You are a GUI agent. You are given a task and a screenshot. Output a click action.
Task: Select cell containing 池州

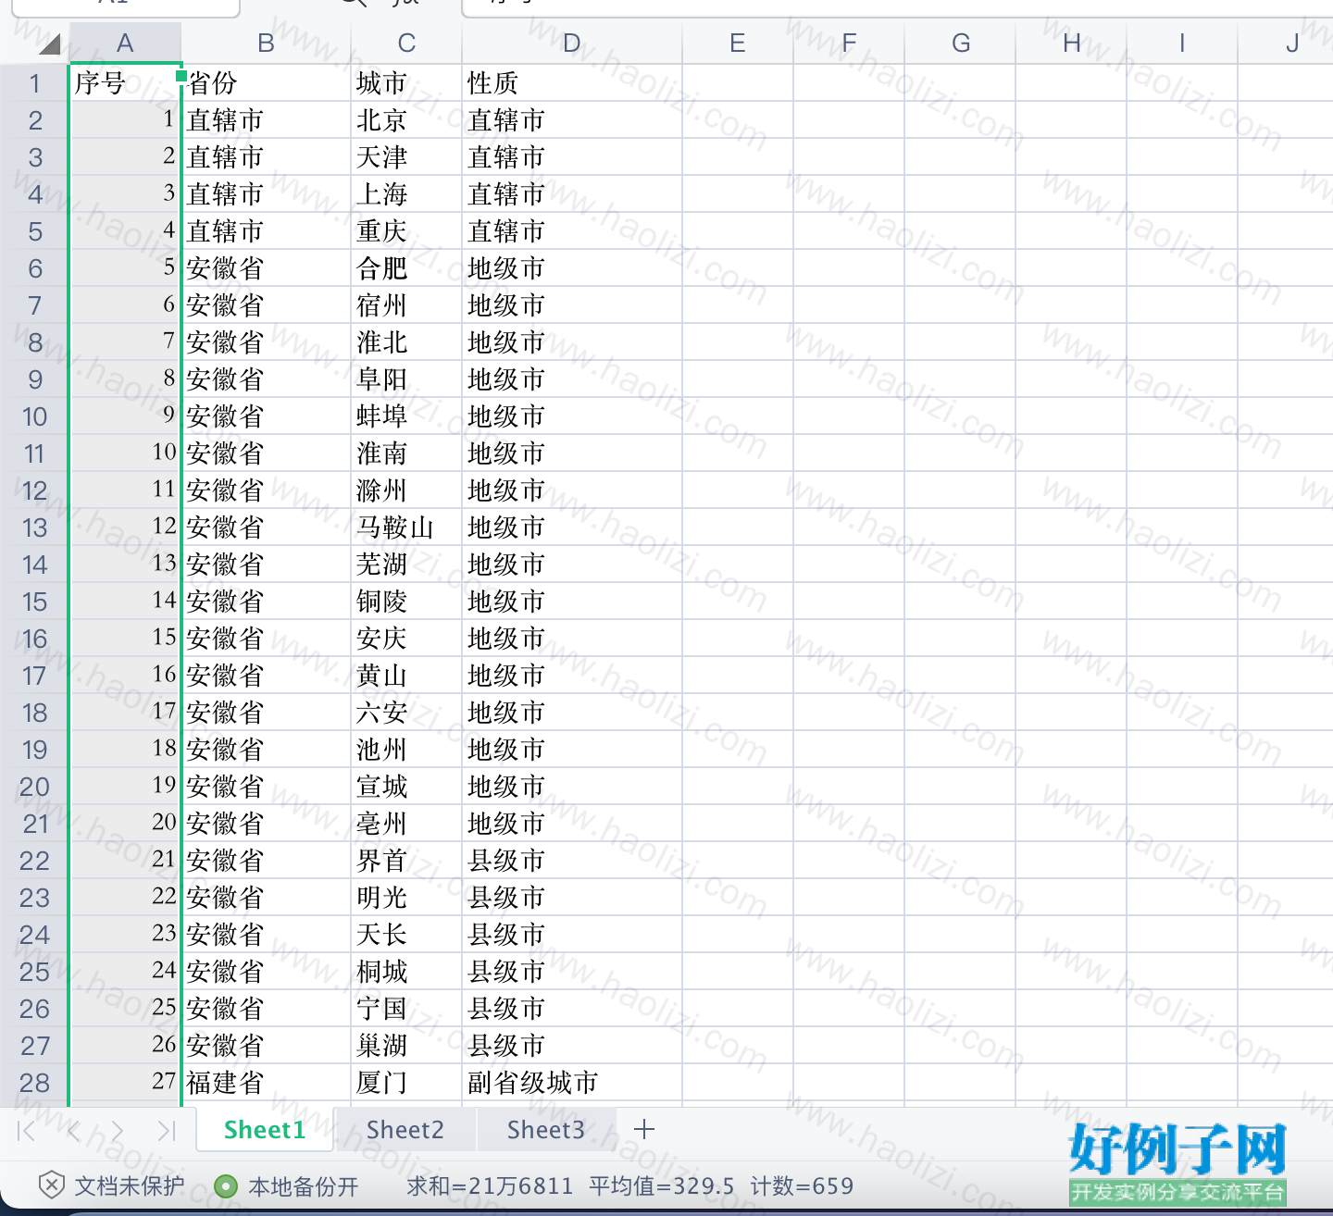[406, 750]
